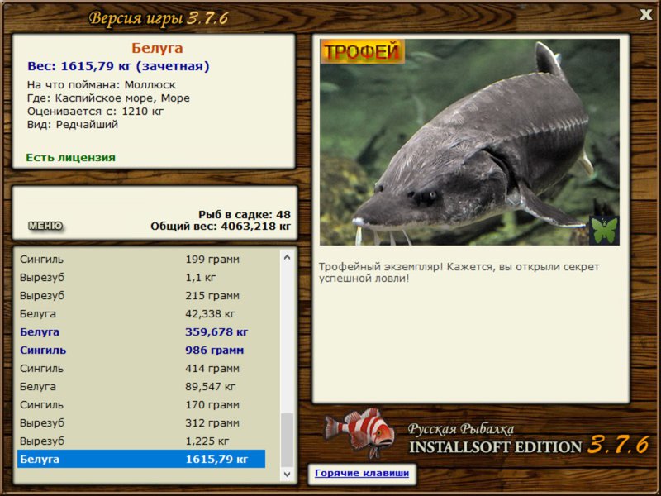Click the fish list scroll down arrow
The width and height of the screenshot is (661, 496).
(x=287, y=474)
